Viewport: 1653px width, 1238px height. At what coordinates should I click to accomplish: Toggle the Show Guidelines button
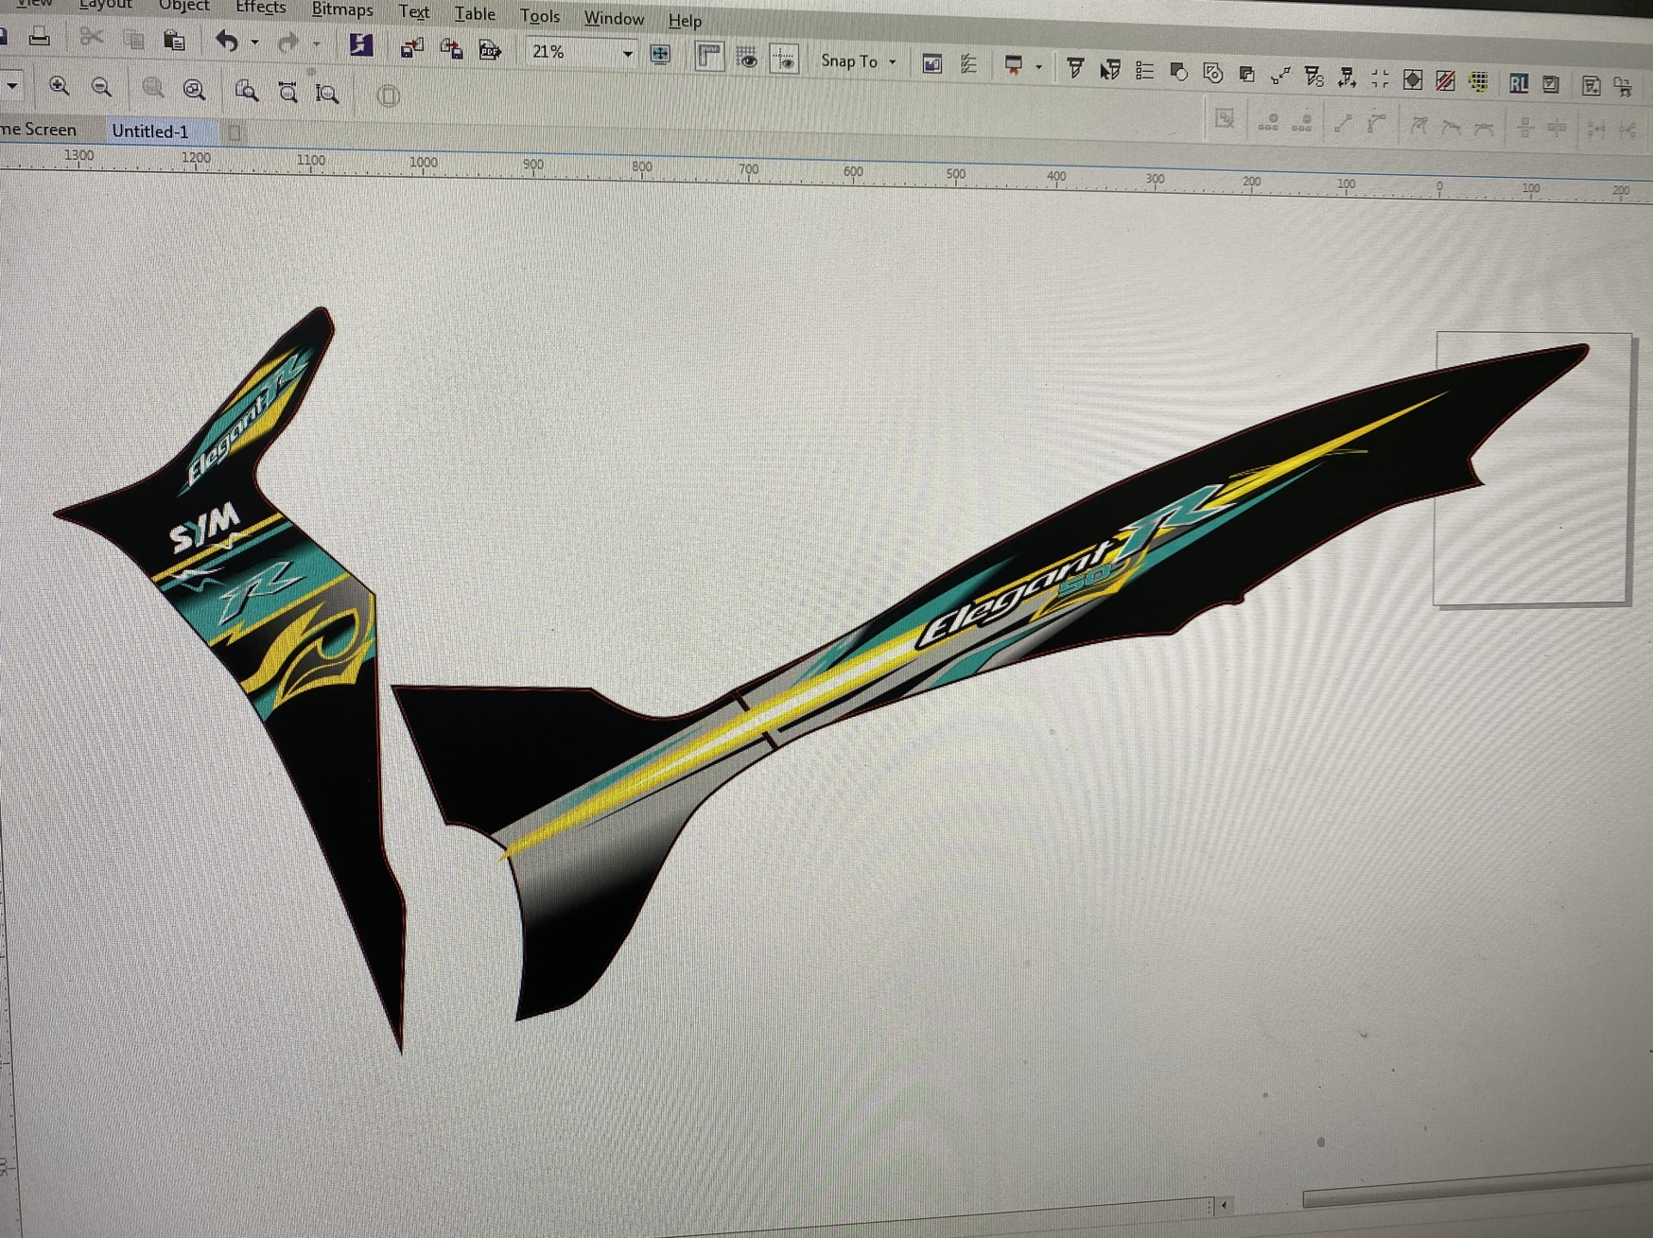click(x=785, y=59)
